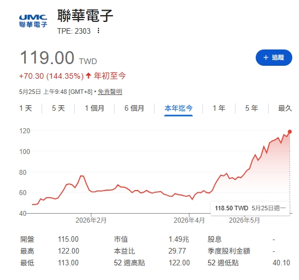The width and height of the screenshot is (299, 280).
Task: Click the 追蹤 follow button
Action: pyautogui.click(x=274, y=57)
